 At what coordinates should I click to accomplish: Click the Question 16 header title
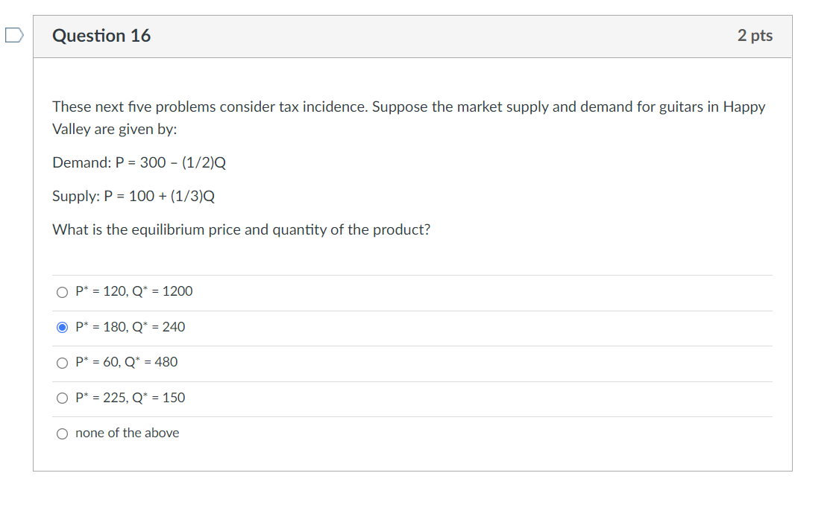click(x=101, y=35)
